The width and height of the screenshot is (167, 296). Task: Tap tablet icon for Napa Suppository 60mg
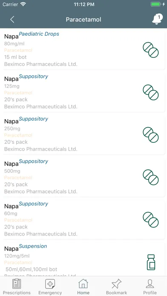click(x=151, y=220)
